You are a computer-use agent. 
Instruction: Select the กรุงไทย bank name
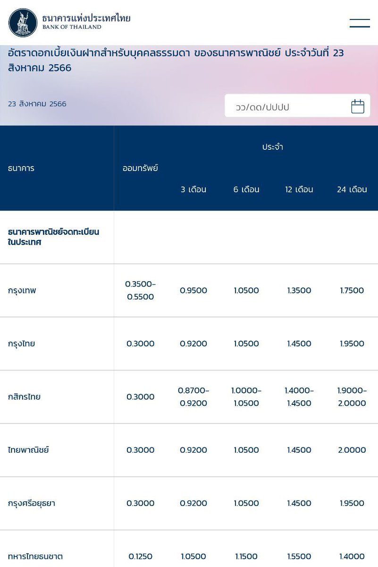click(22, 344)
